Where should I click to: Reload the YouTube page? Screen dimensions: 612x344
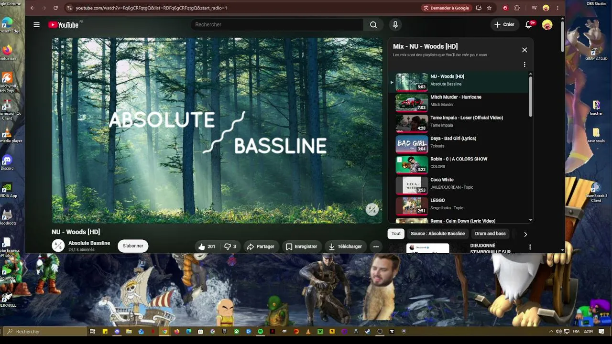click(55, 8)
